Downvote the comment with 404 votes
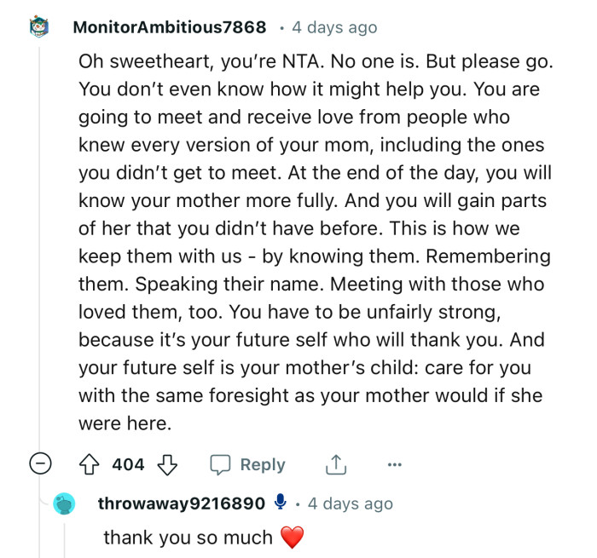 (x=167, y=464)
